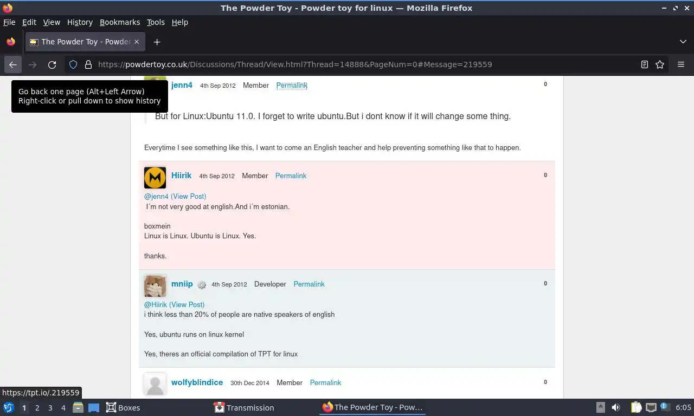Open the file manager taskbar icon
694x416 pixels.
(78, 407)
